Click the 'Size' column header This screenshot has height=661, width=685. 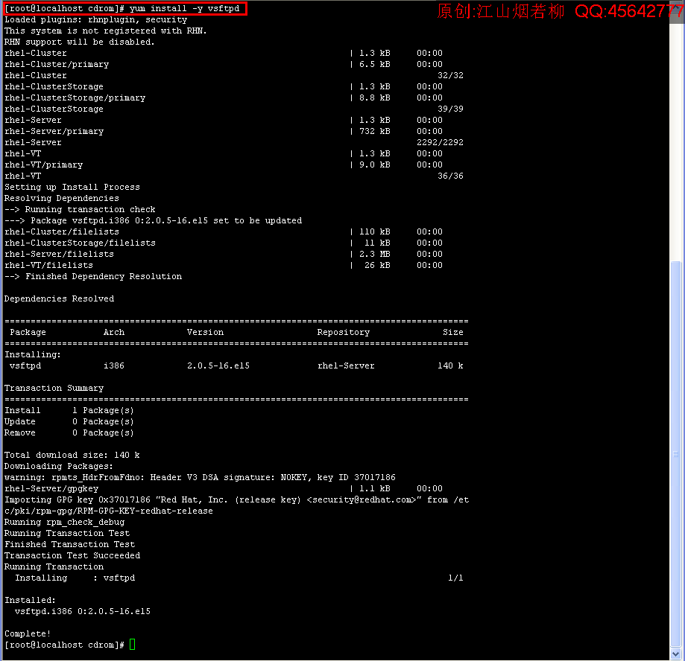coord(453,333)
